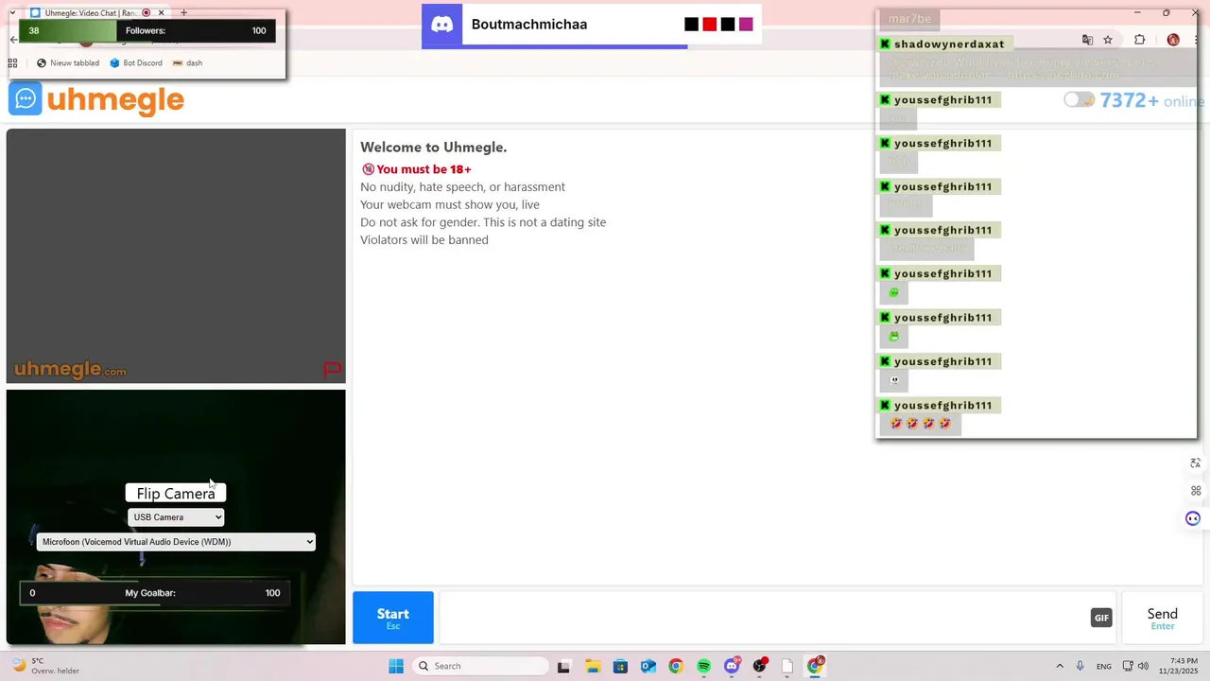Viewport: 1210px width, 681px height.
Task: Open the Windows Start menu
Action: [396, 666]
